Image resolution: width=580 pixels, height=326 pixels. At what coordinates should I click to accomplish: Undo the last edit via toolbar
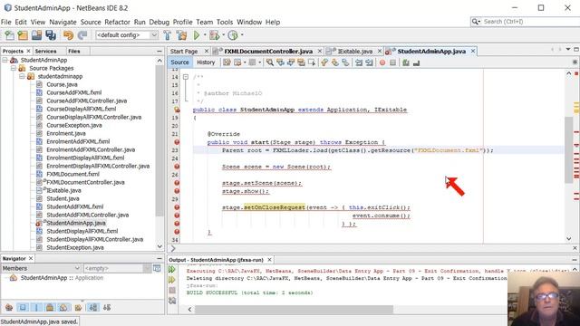pos(68,35)
